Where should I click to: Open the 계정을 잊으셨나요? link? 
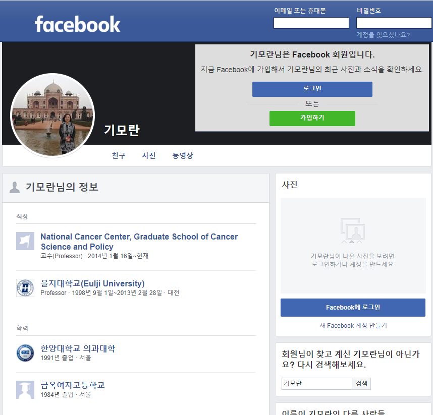[x=383, y=35]
